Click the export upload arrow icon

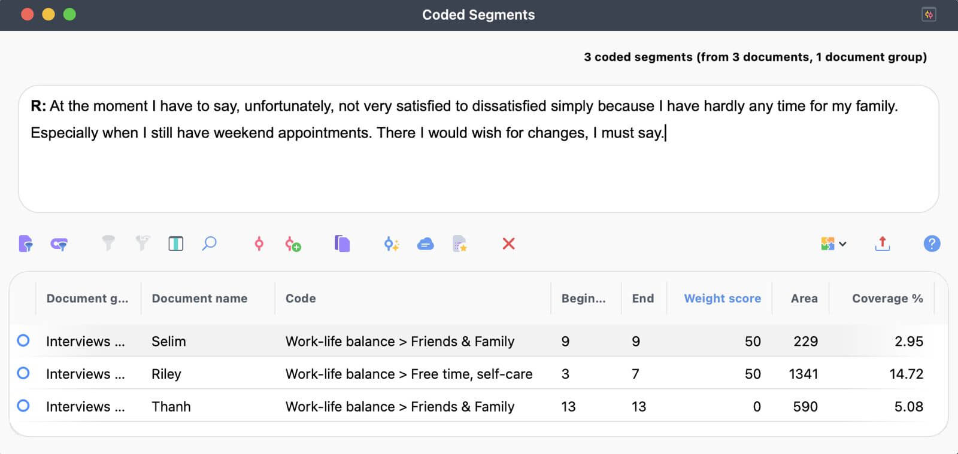click(x=883, y=243)
